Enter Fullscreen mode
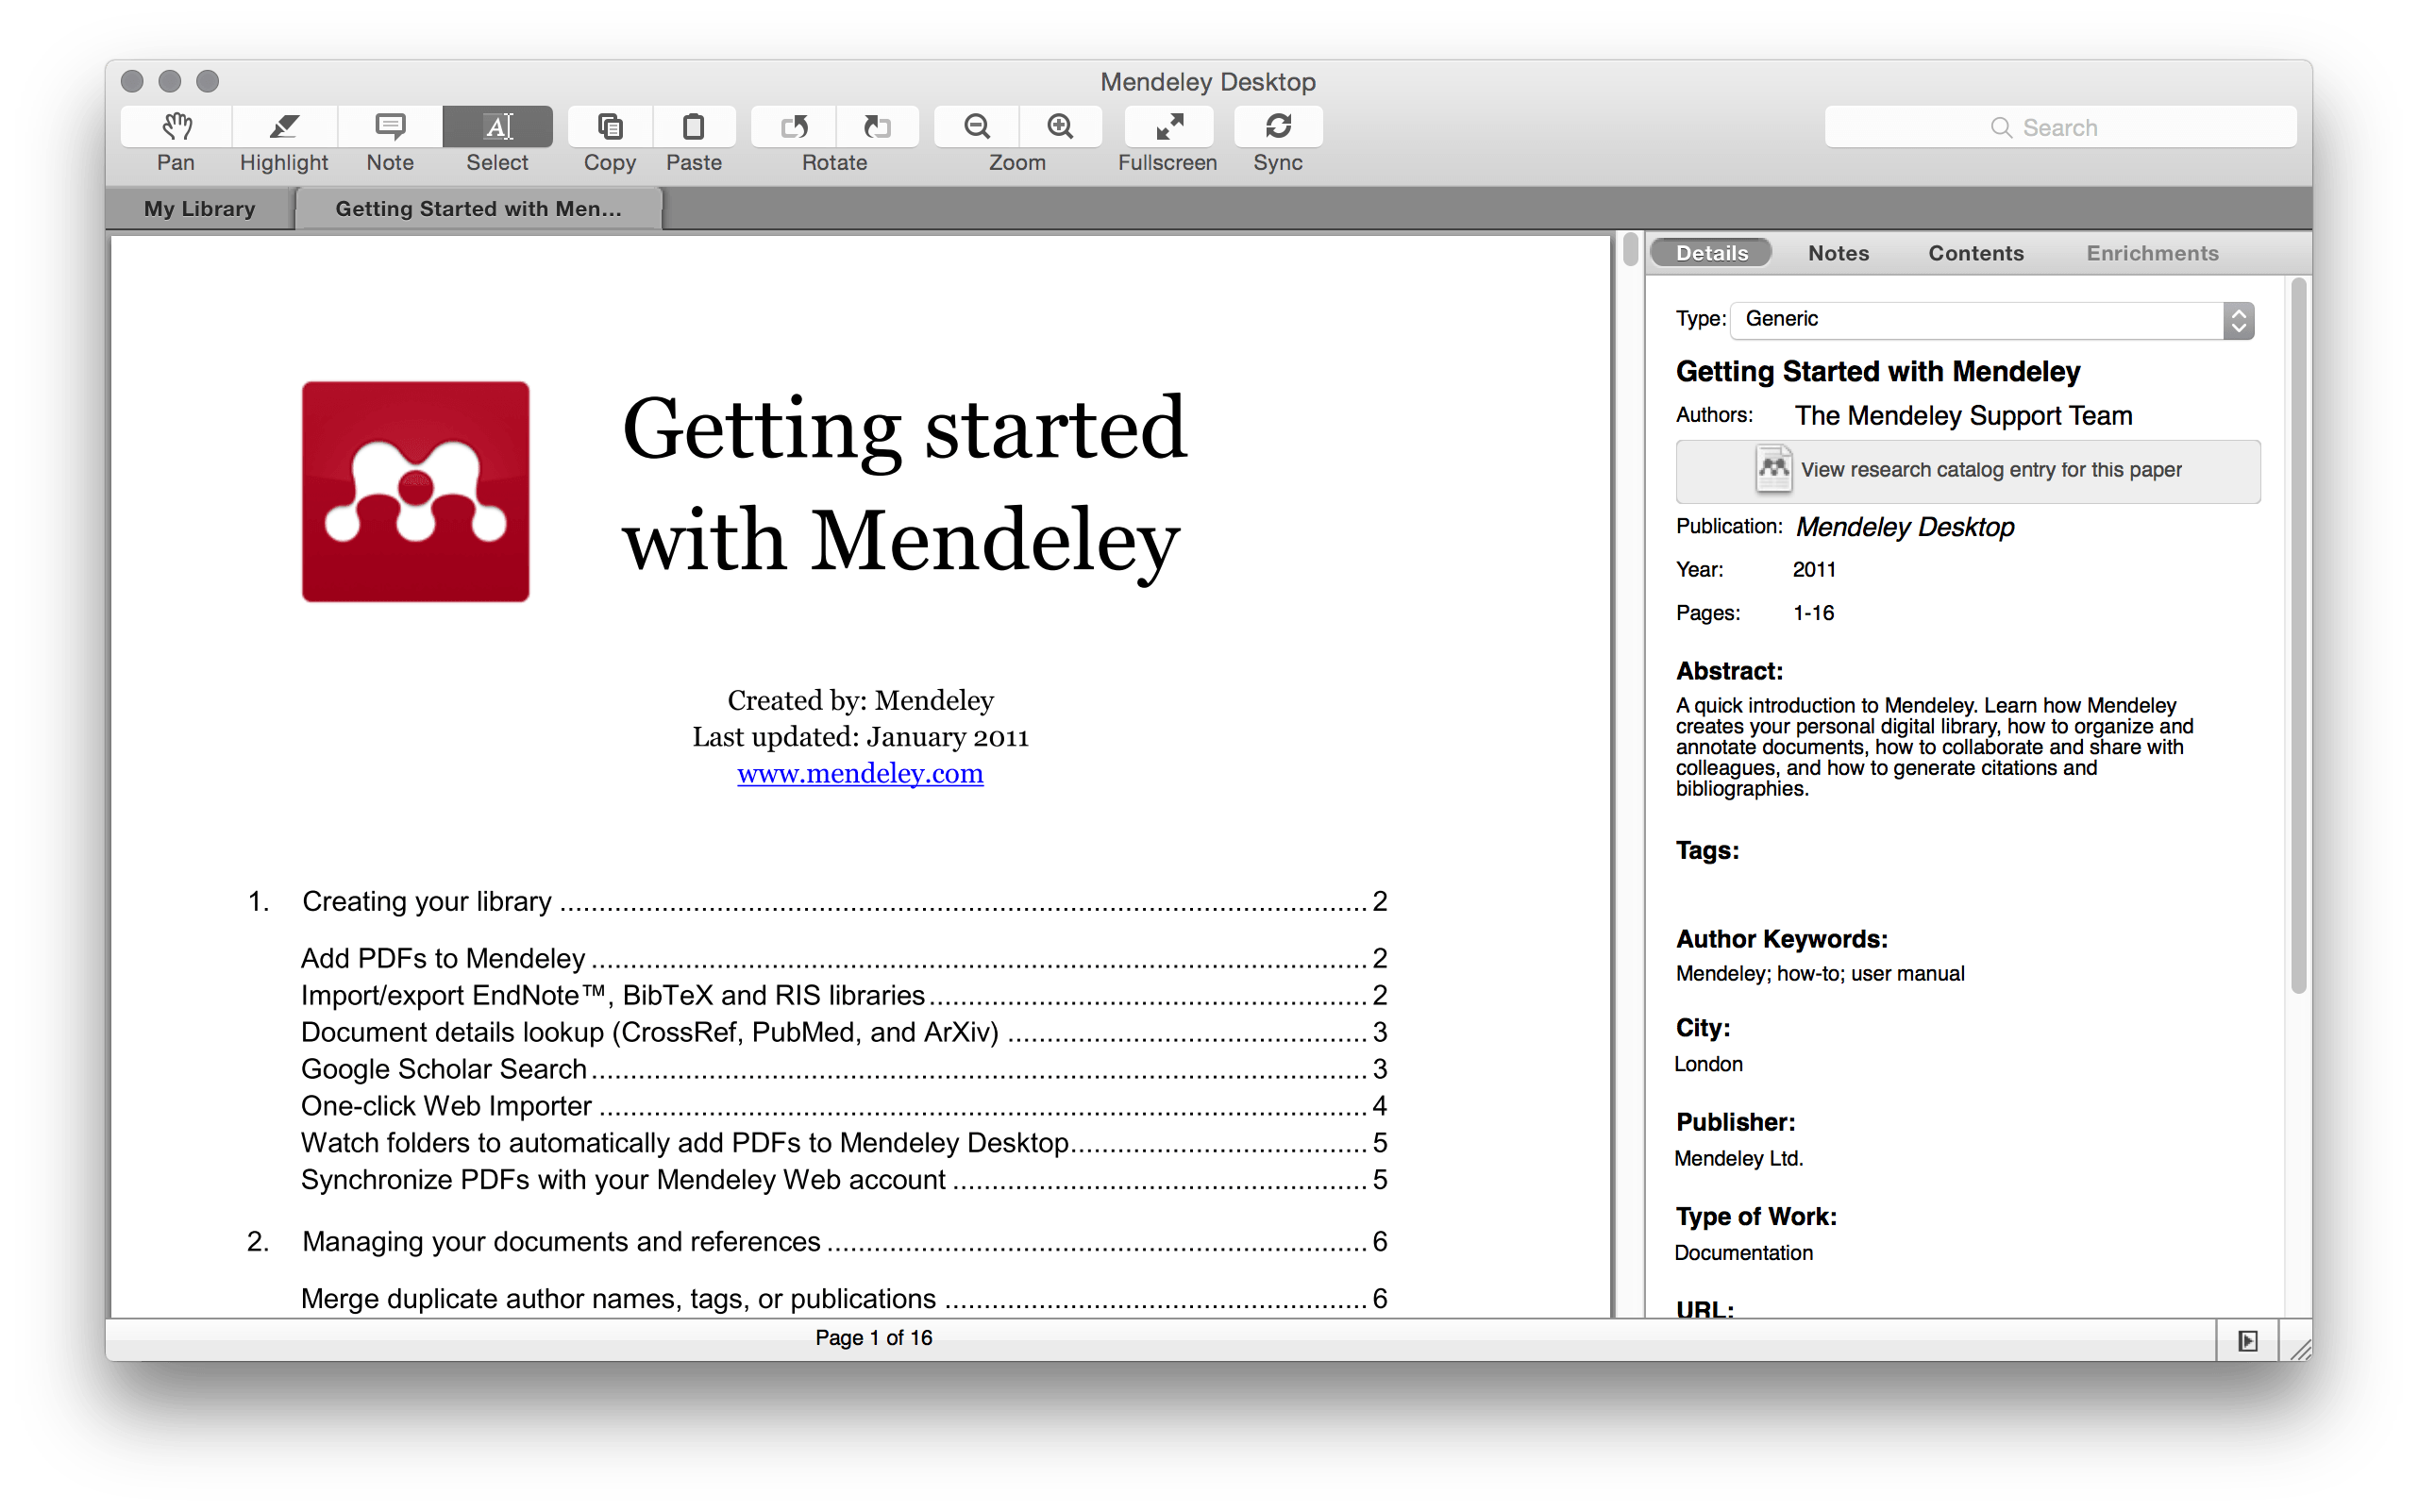 coord(1169,127)
